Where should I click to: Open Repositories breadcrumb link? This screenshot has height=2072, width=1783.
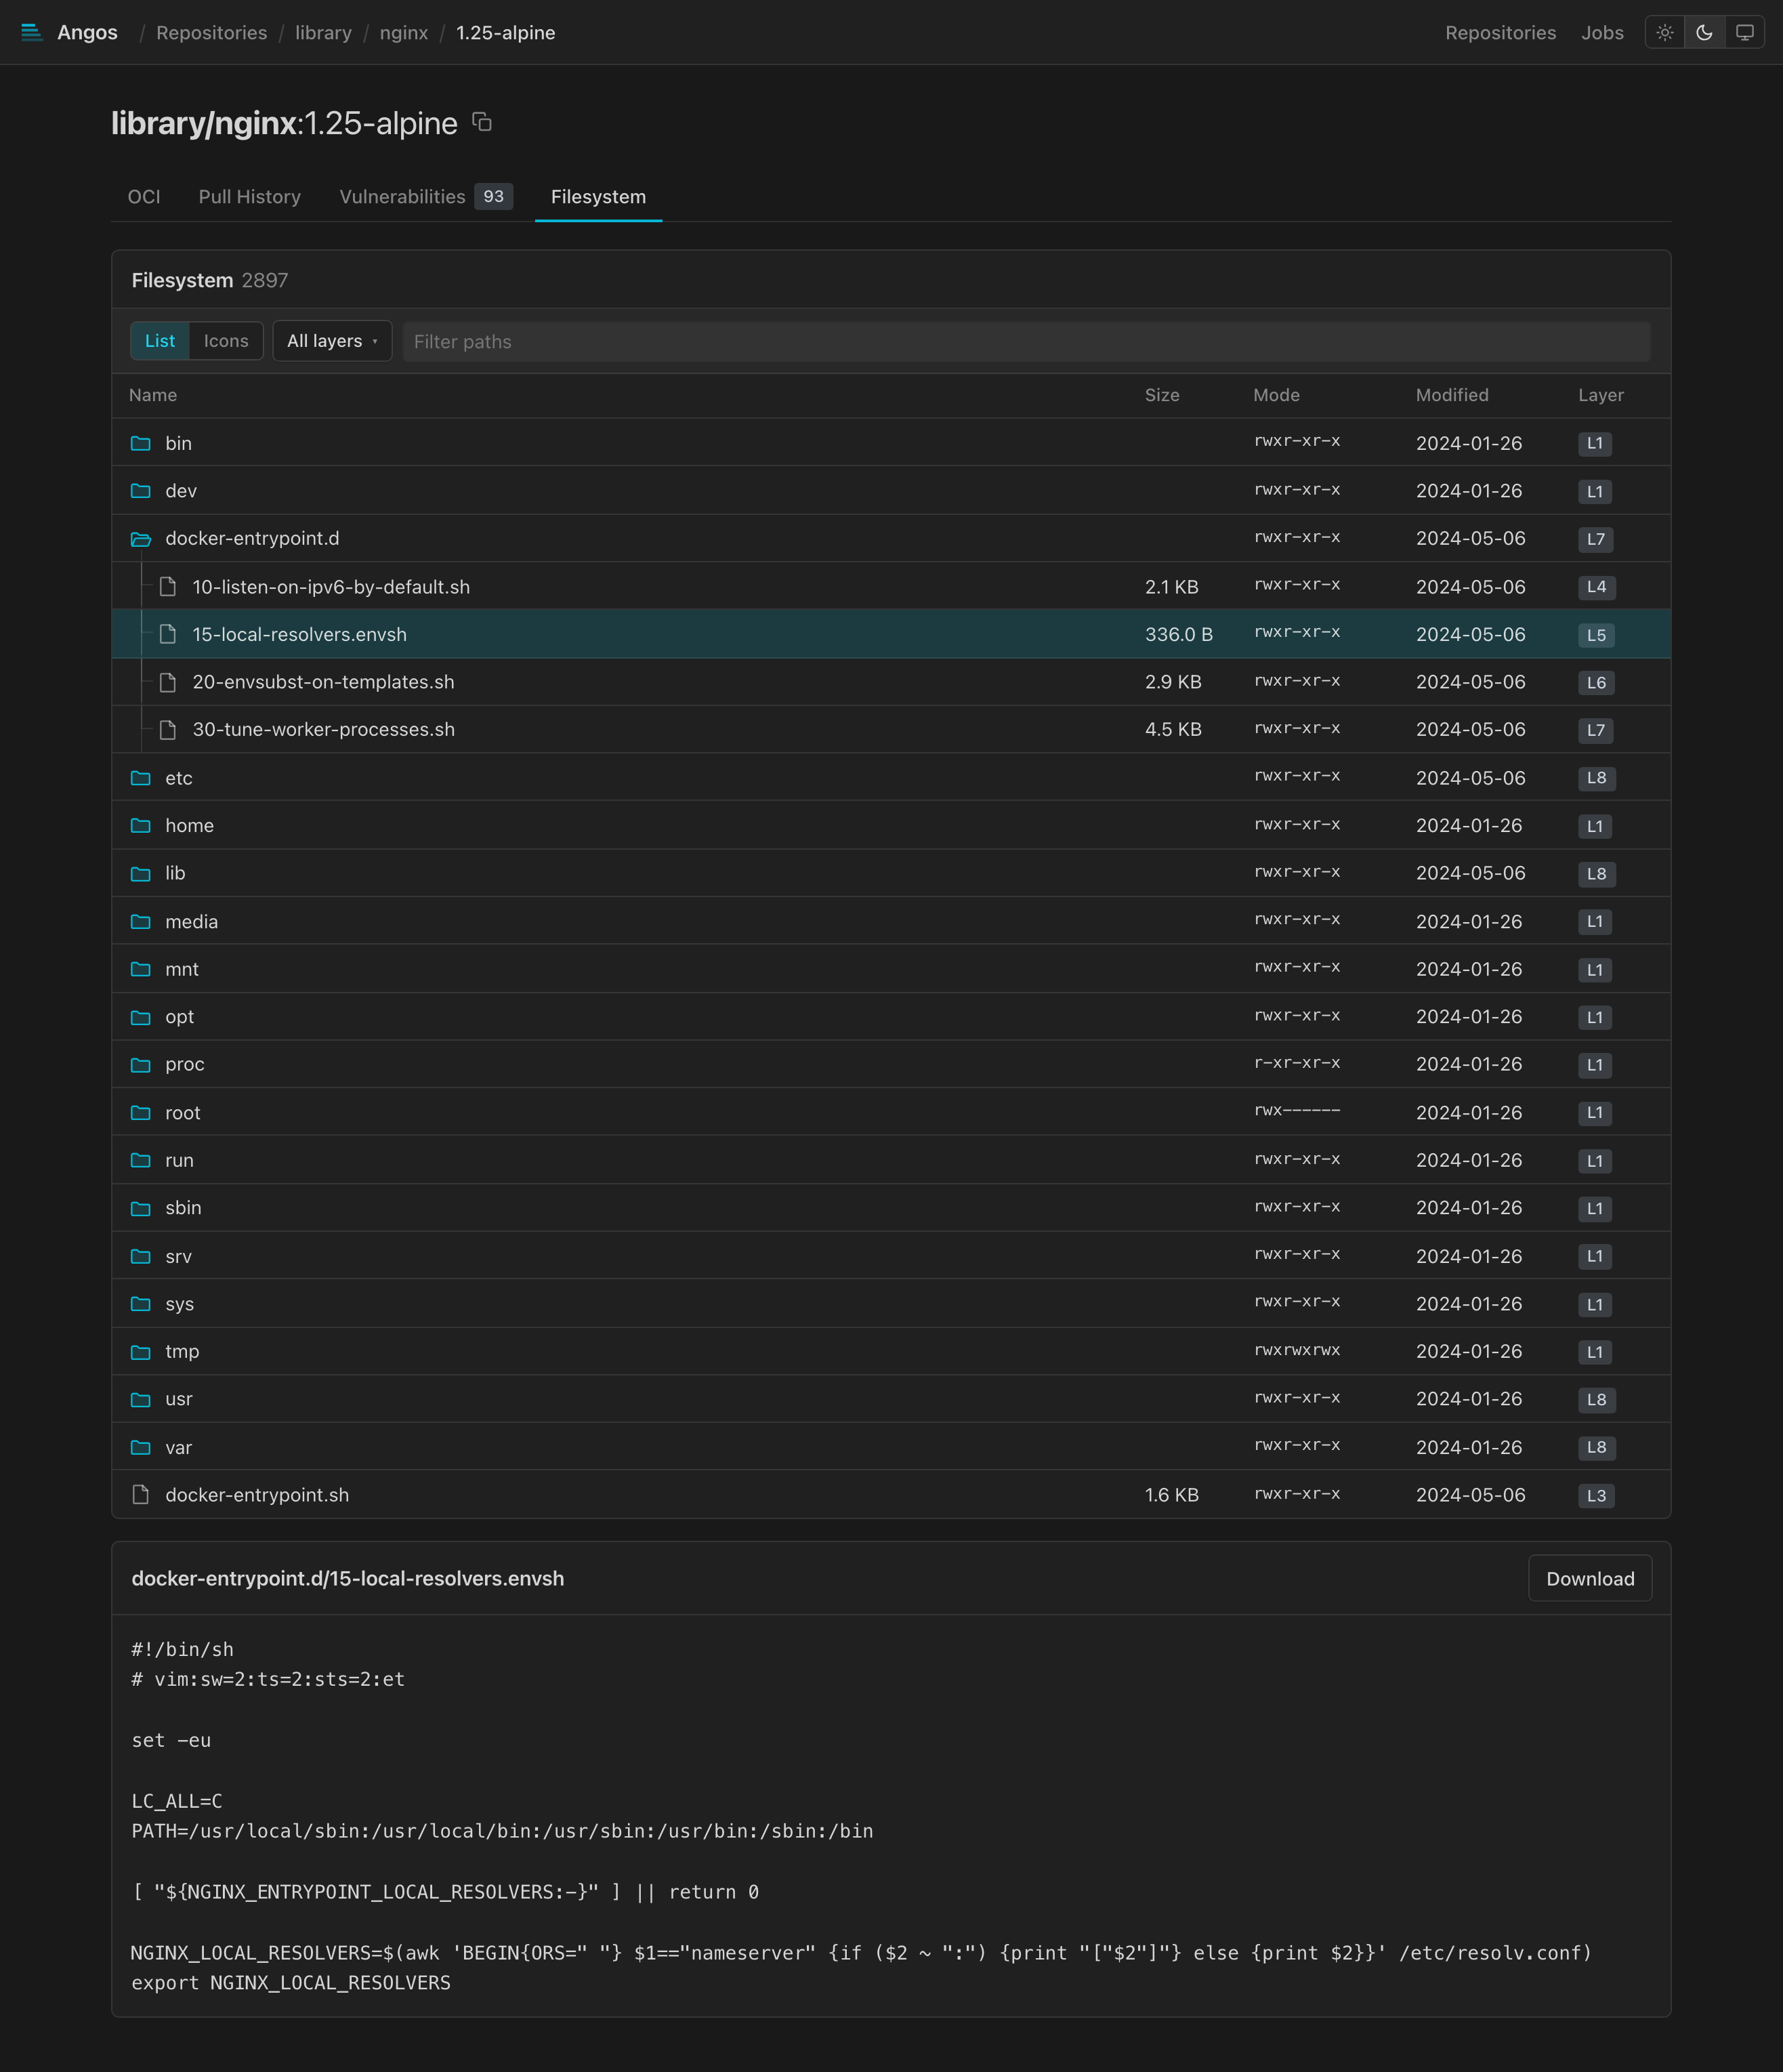point(212,33)
